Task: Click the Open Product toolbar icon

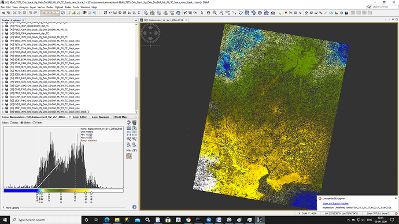Action: click(4, 13)
